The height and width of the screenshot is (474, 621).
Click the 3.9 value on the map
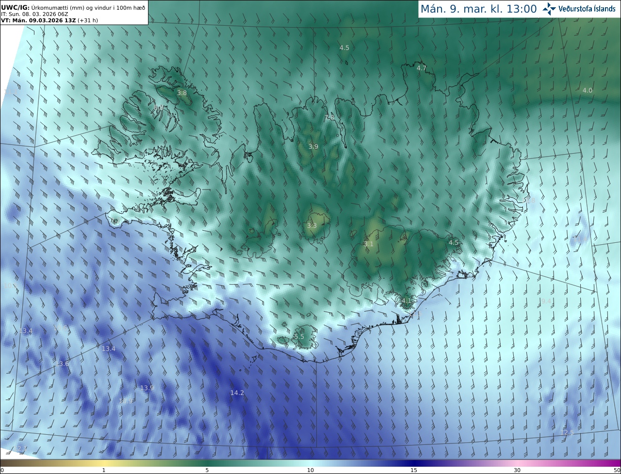click(313, 147)
